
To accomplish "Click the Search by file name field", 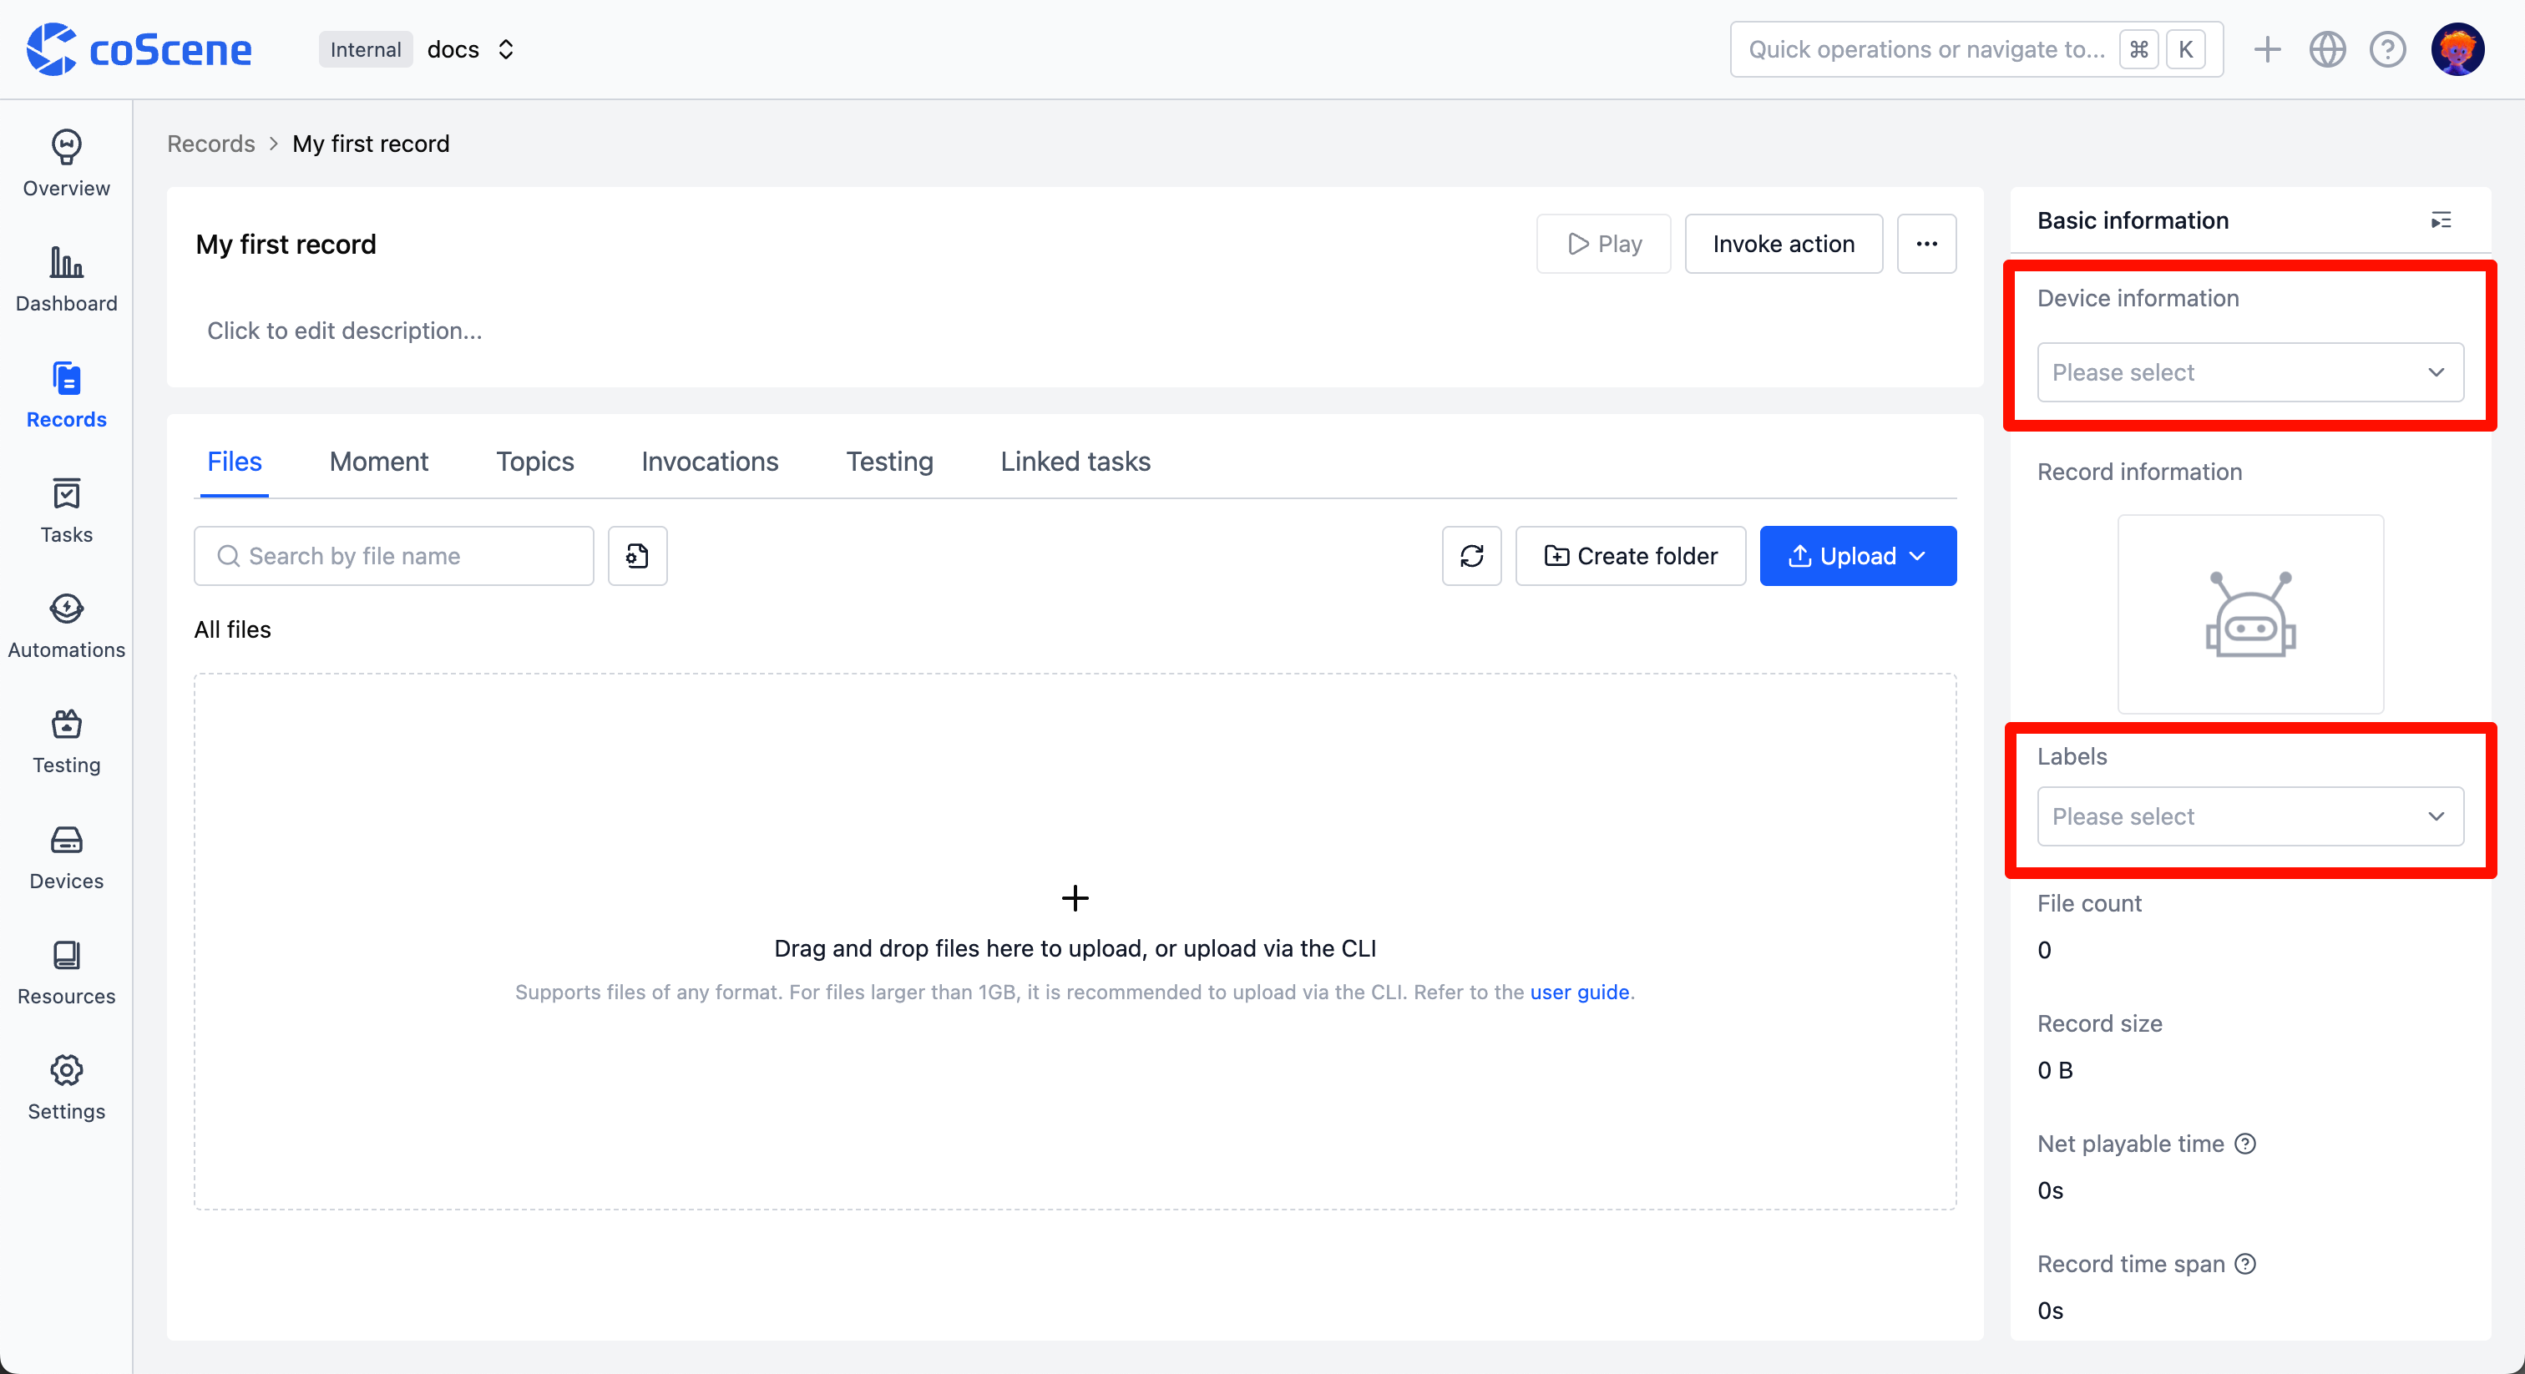I will pyautogui.click(x=394, y=556).
